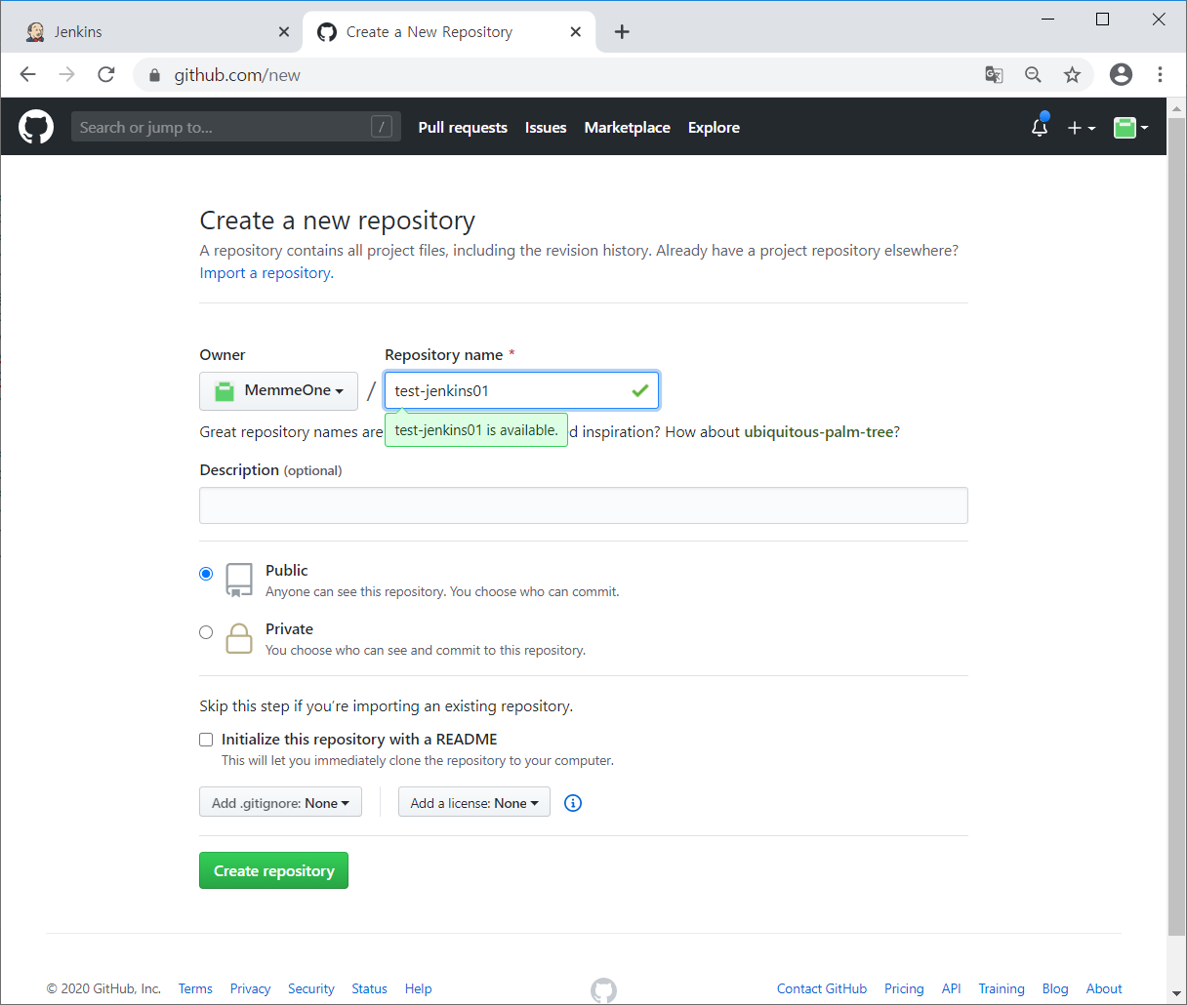Screen dimensions: 1187x1005
Task: Click the license info circle icon
Action: [x=573, y=803]
